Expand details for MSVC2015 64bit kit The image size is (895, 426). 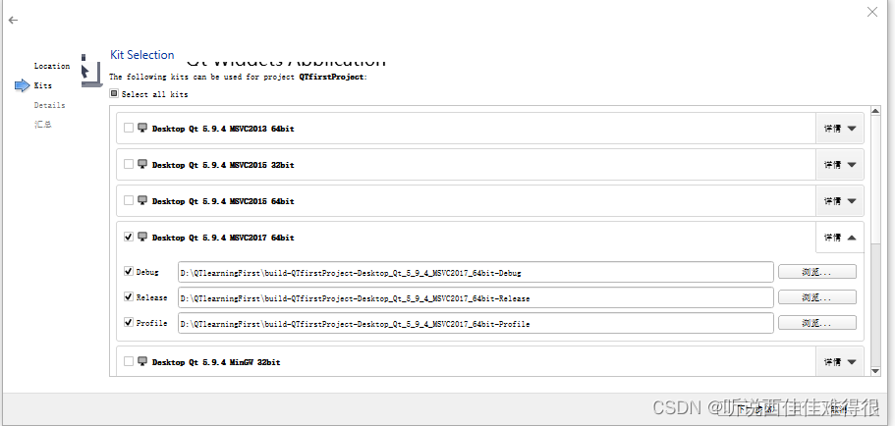840,201
